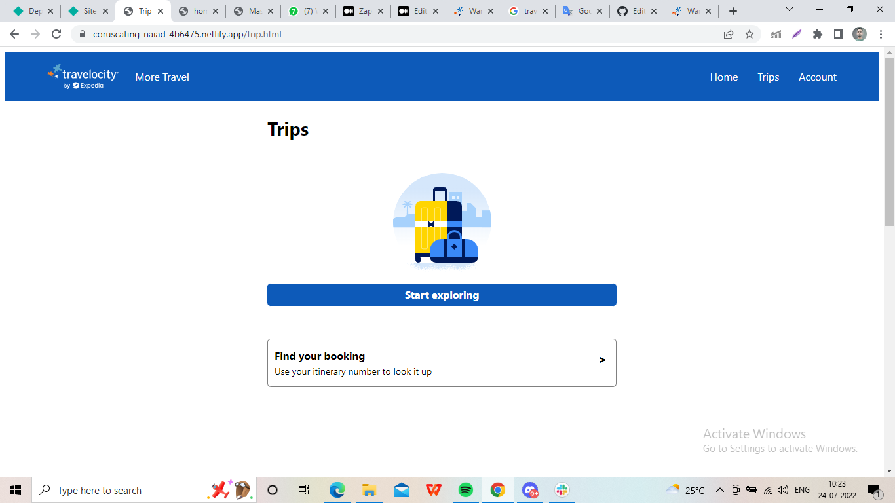Expand the hidden system tray icons chevron
Viewport: 895px width, 503px height.
tap(719, 489)
